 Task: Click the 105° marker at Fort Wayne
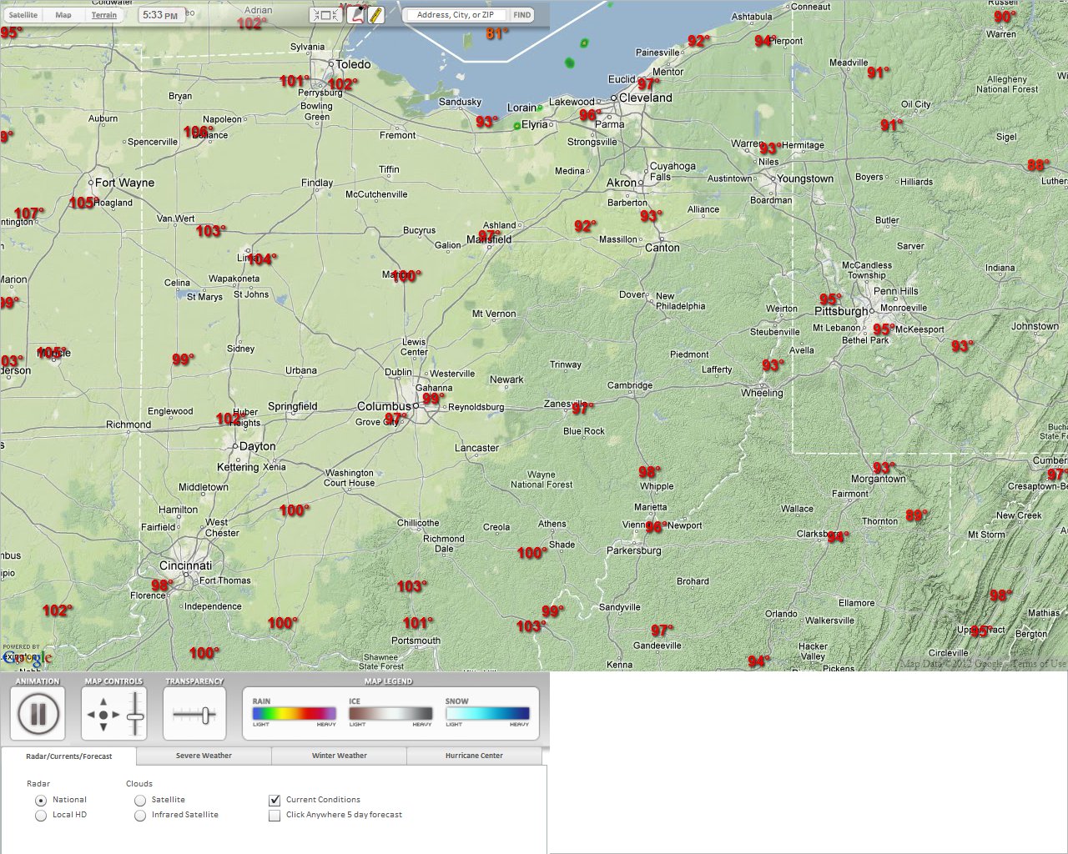click(x=83, y=203)
